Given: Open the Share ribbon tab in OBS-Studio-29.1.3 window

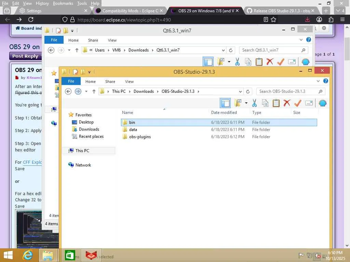Looking at the screenshot, I should (x=110, y=82).
